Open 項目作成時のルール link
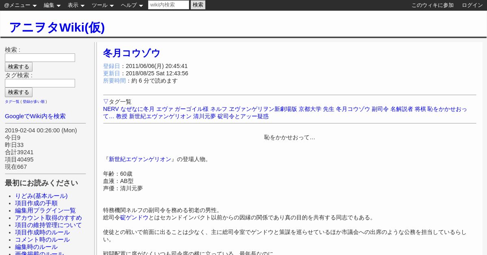Viewport: 487px width, 255px height. (x=42, y=232)
